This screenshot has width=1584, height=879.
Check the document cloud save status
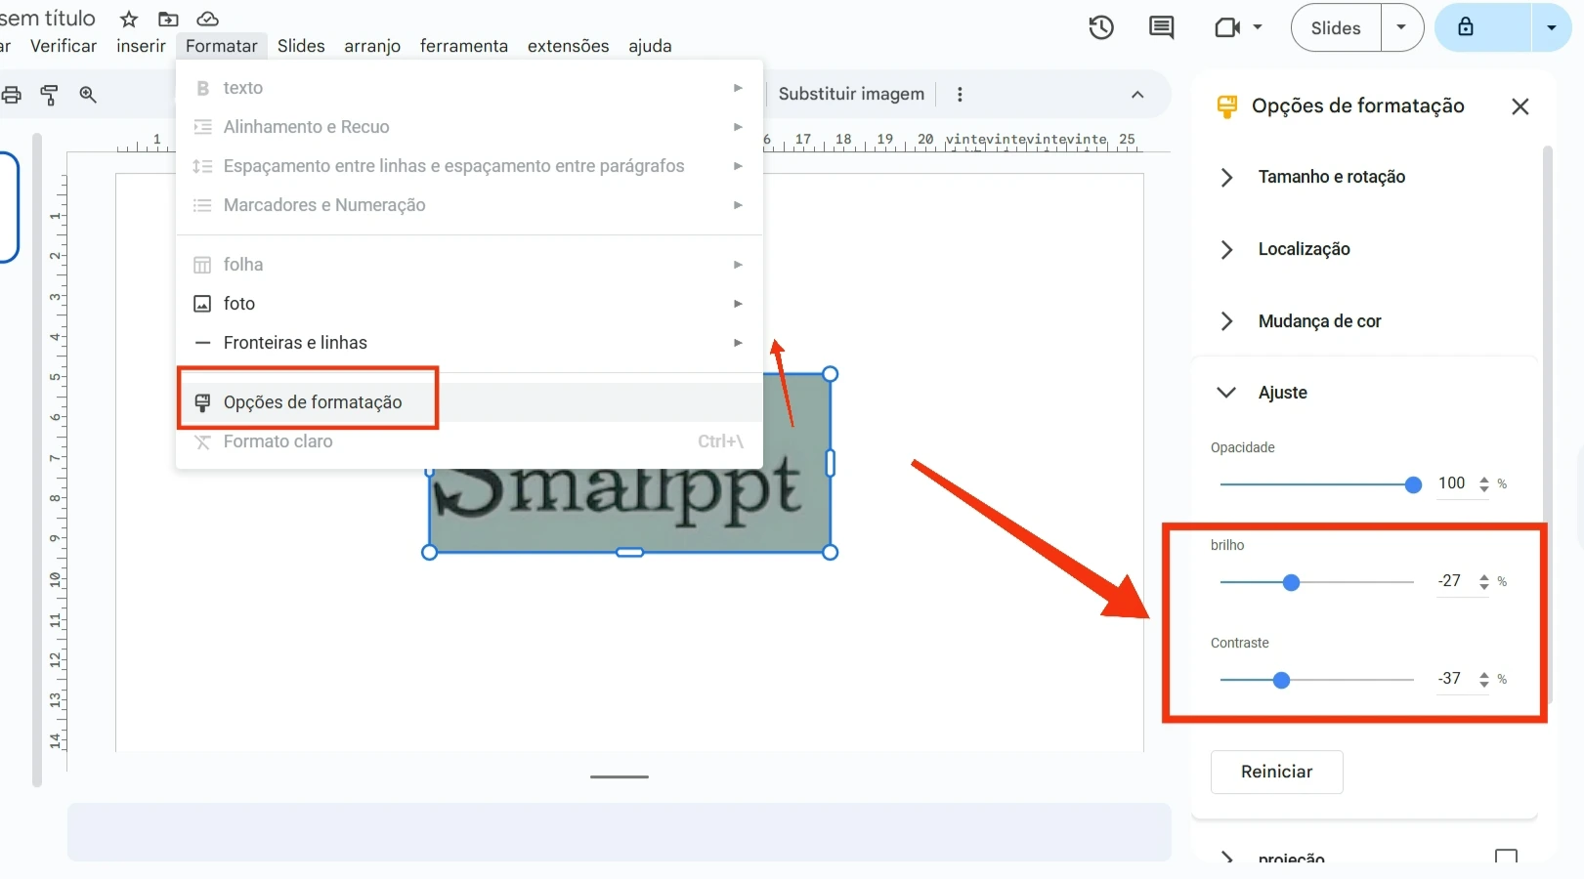click(x=208, y=19)
